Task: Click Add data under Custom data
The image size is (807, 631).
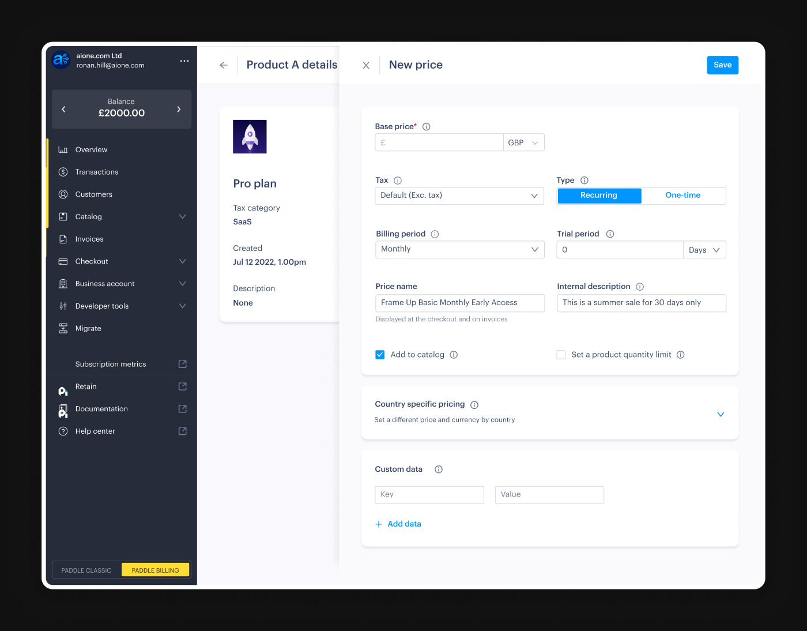Action: (398, 524)
